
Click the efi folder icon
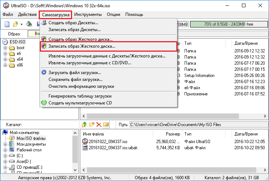12,53
